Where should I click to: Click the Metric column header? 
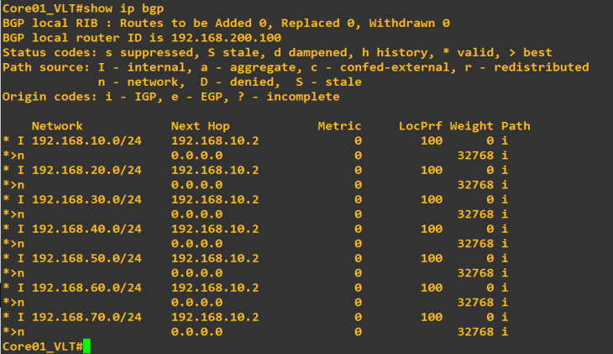point(339,126)
